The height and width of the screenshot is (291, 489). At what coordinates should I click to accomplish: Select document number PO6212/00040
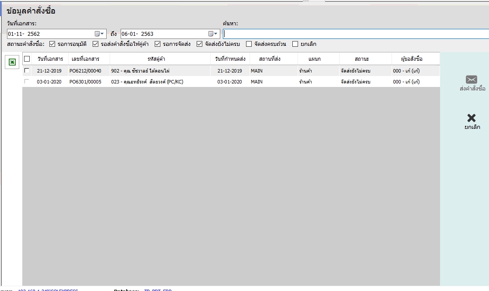click(85, 71)
